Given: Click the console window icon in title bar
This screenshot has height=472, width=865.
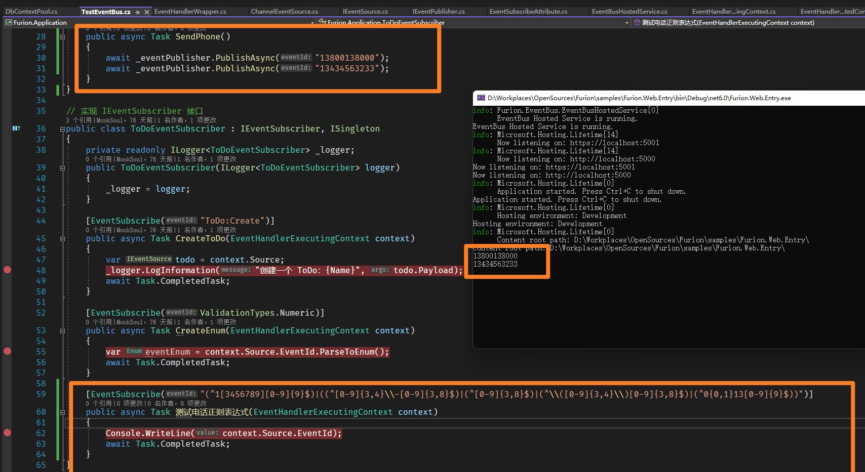Looking at the screenshot, I should (x=480, y=98).
